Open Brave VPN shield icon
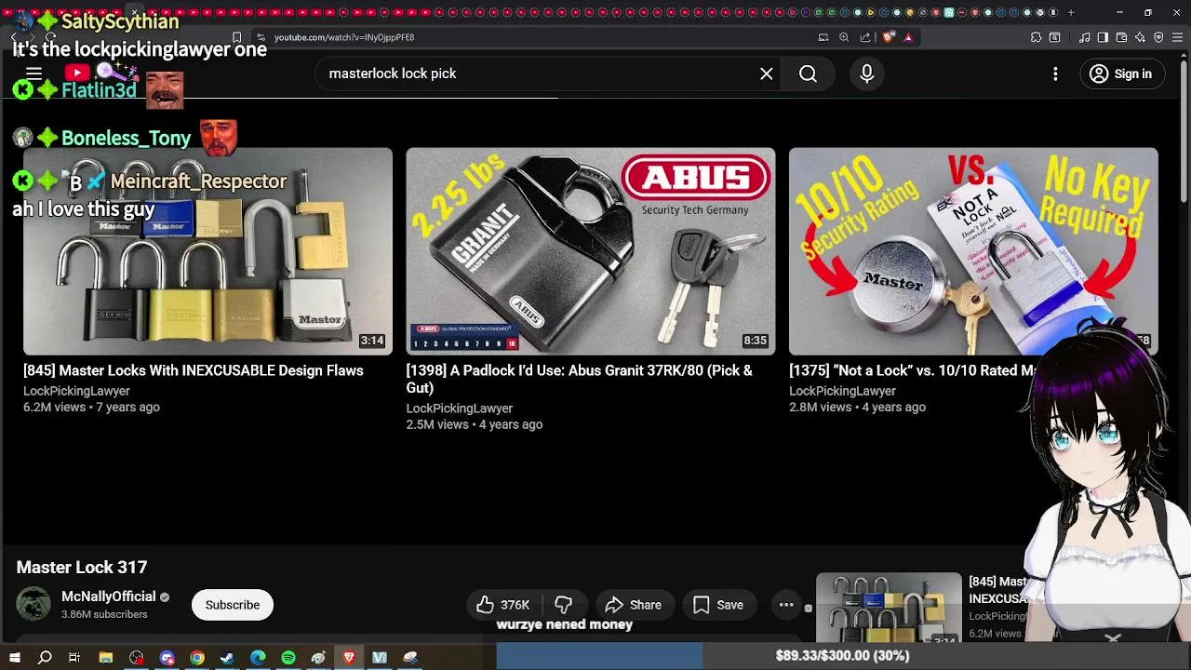 point(1158,37)
